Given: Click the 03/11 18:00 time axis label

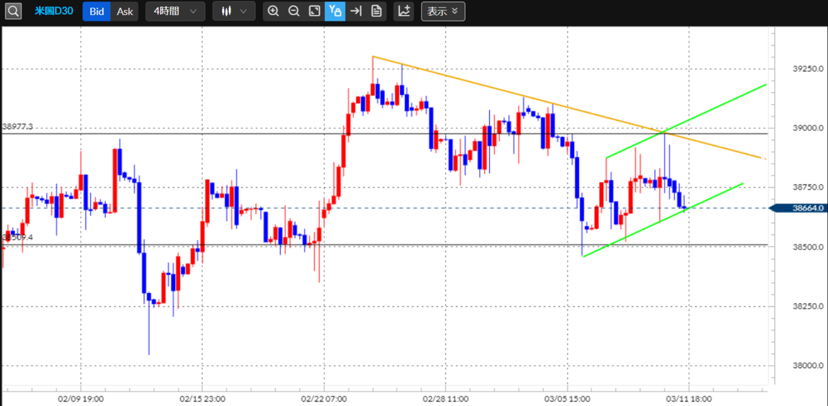Looking at the screenshot, I should point(688,398).
